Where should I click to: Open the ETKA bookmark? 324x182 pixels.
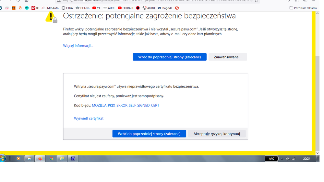click(67, 8)
